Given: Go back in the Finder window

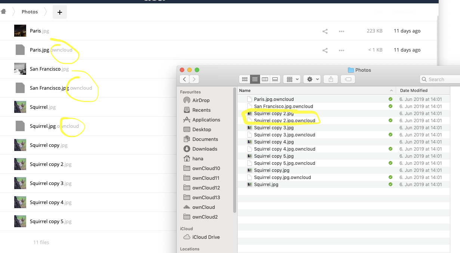Looking at the screenshot, I should [185, 79].
